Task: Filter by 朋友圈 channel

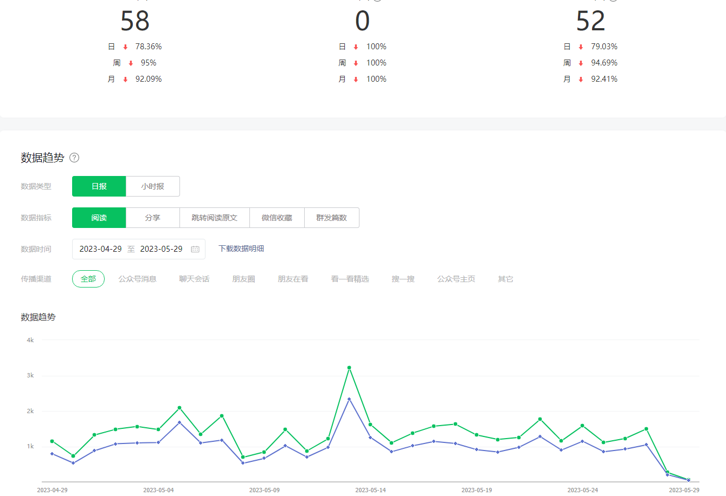Action: coord(243,279)
